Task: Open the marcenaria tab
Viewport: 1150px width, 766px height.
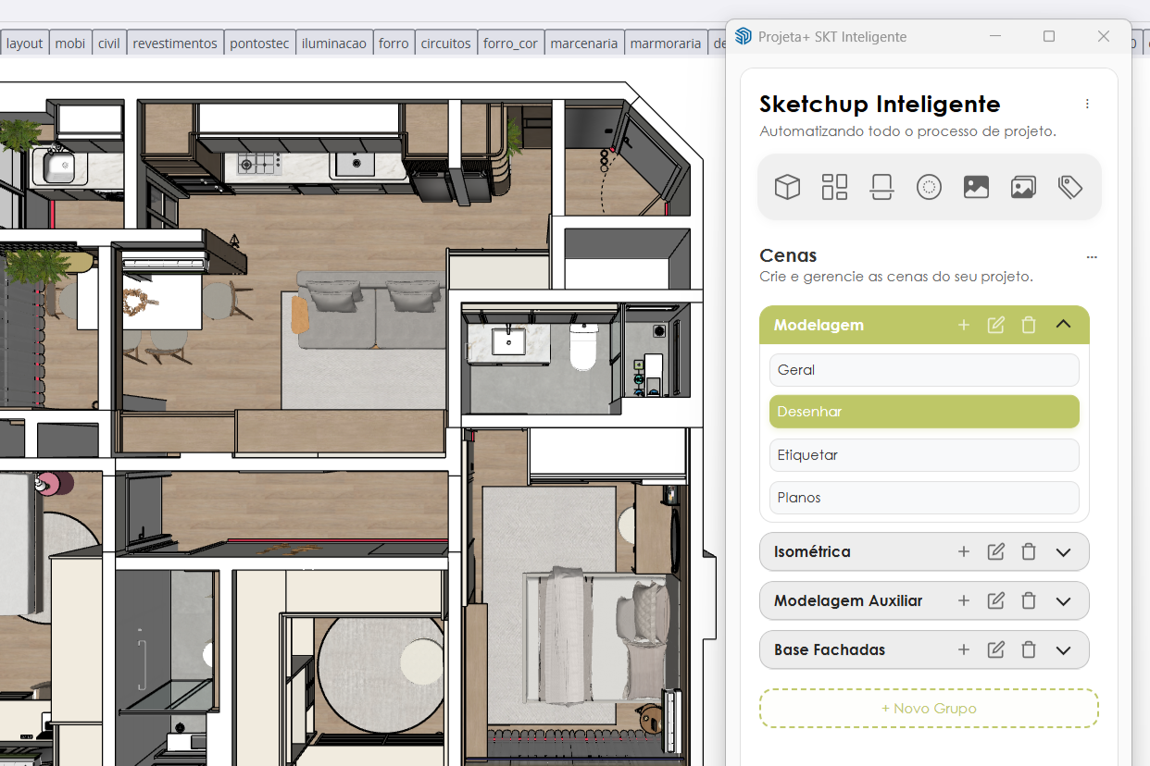Action: (x=584, y=42)
